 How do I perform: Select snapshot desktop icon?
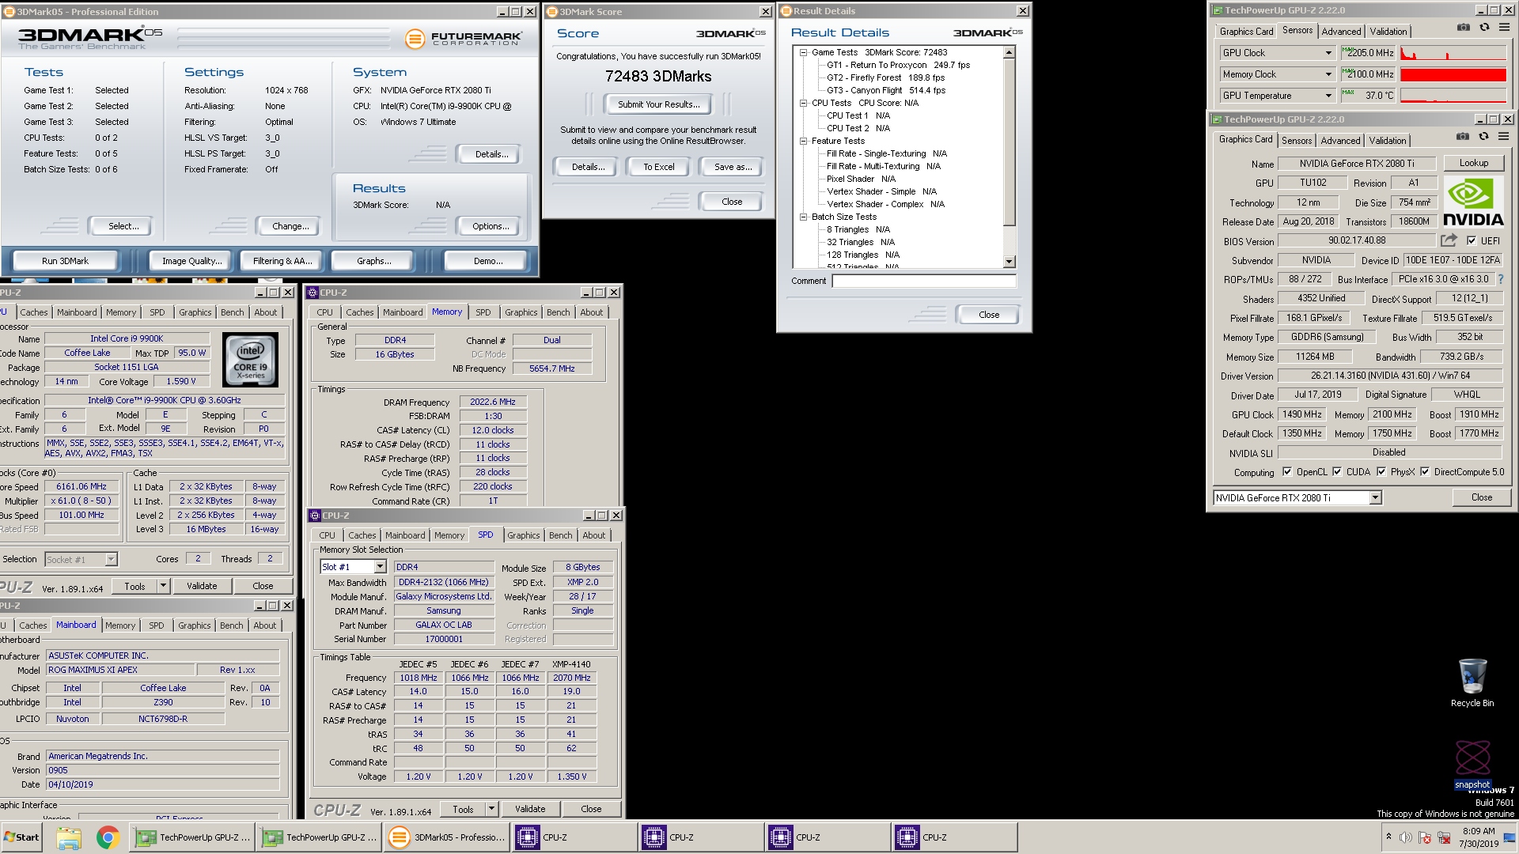(x=1472, y=765)
